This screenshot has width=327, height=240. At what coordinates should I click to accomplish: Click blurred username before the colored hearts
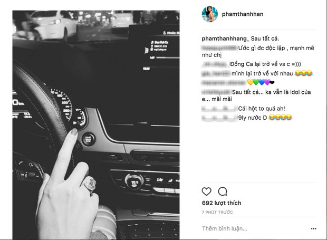coord(224,83)
